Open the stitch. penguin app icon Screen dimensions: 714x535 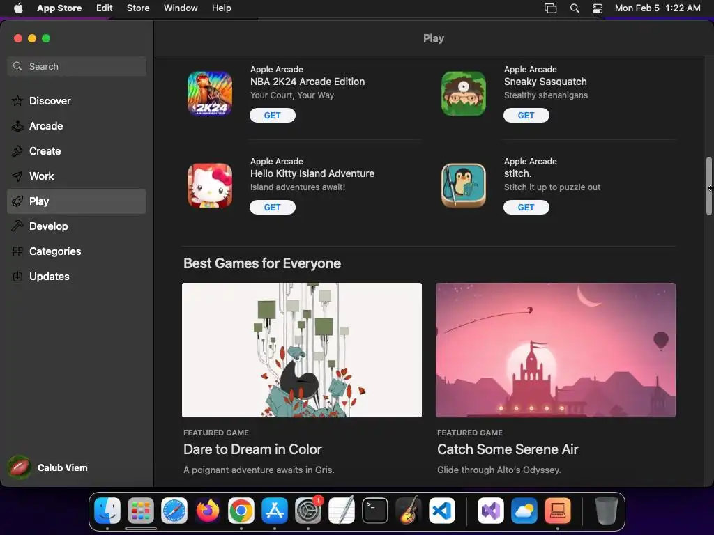(464, 185)
